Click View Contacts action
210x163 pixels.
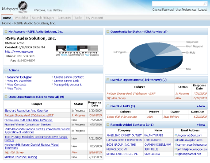coord(17,85)
